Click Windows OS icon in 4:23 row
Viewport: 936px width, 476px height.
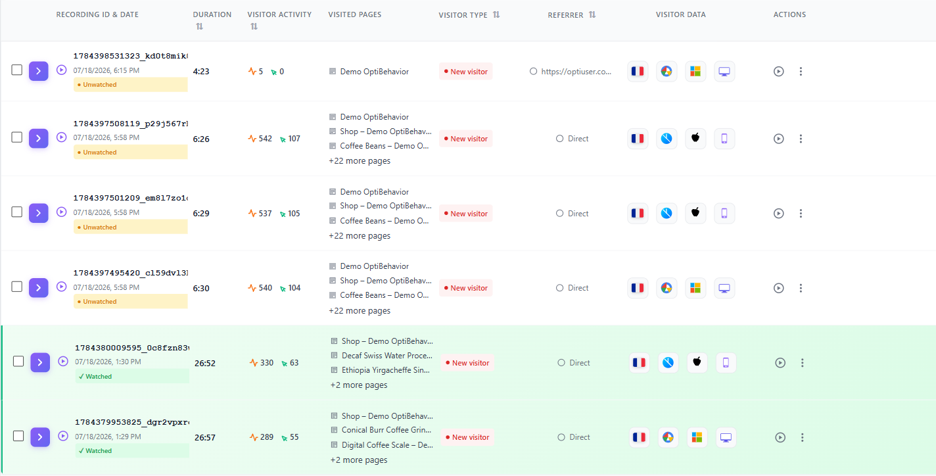coord(695,72)
